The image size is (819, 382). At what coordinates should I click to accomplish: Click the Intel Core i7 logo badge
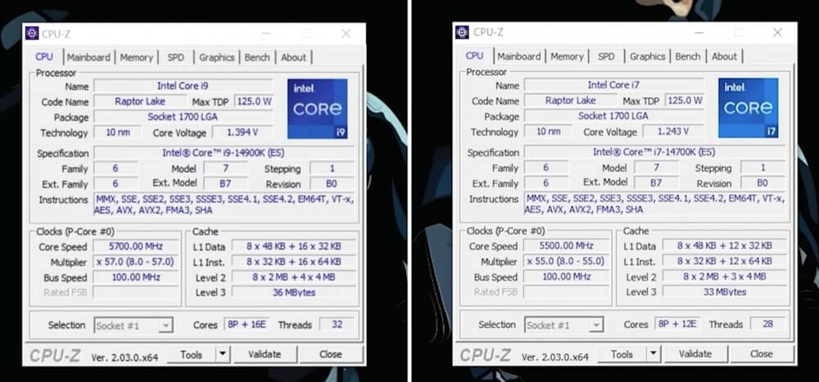click(x=748, y=108)
